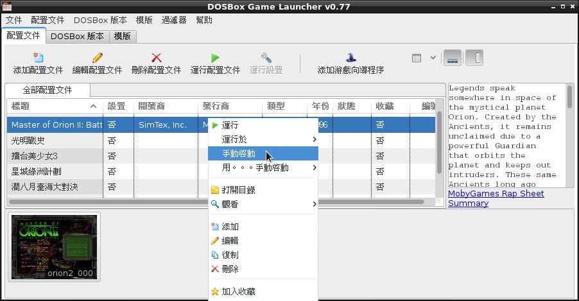Choose 複制 in the context menu
The width and height of the screenshot is (579, 301).
pos(263,254)
